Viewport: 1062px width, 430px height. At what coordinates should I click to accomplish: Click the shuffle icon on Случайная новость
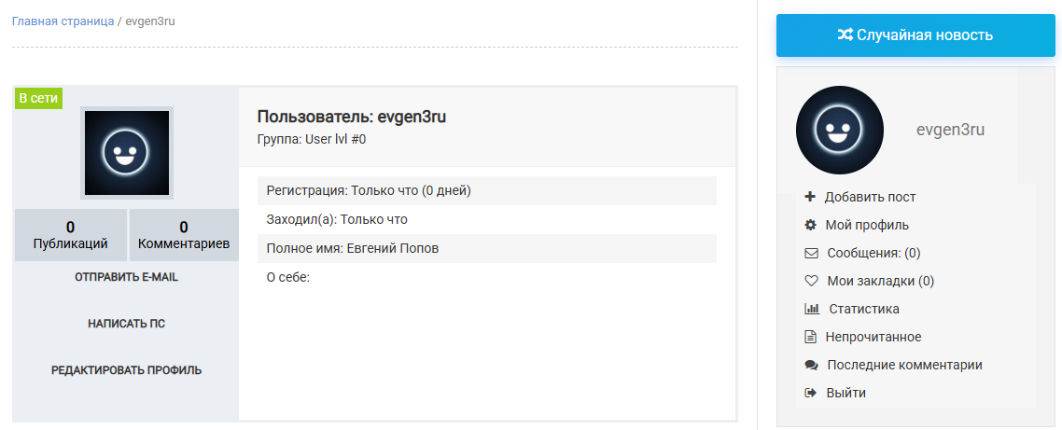(845, 35)
